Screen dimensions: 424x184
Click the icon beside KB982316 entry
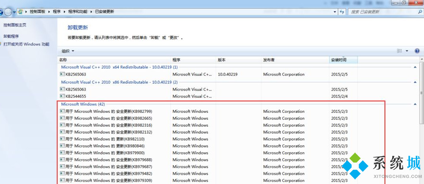click(x=62, y=125)
